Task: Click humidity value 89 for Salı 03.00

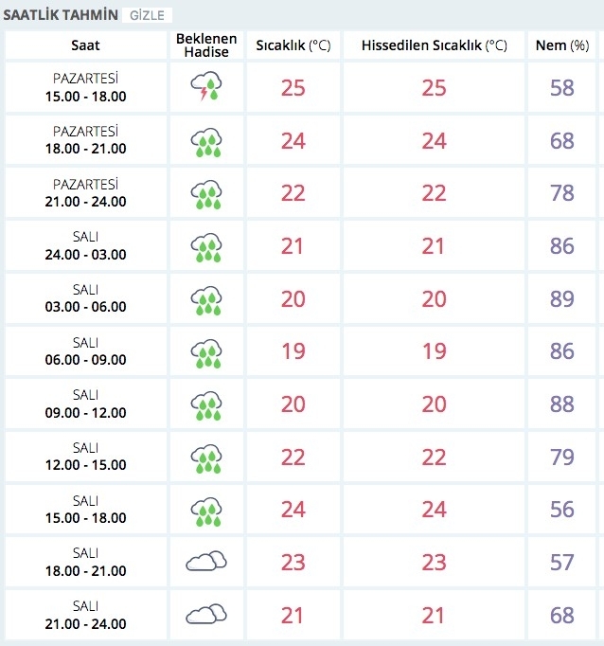Action: click(562, 299)
